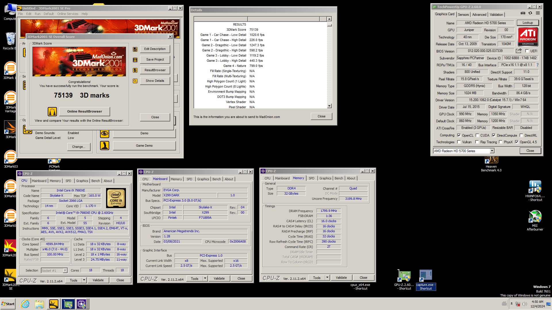Click the system tray volume icon

point(525,304)
